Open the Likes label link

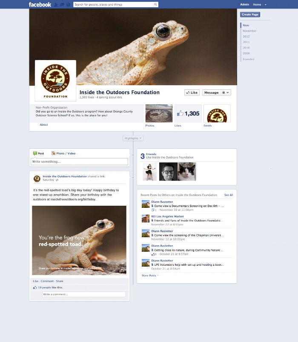tap(178, 126)
